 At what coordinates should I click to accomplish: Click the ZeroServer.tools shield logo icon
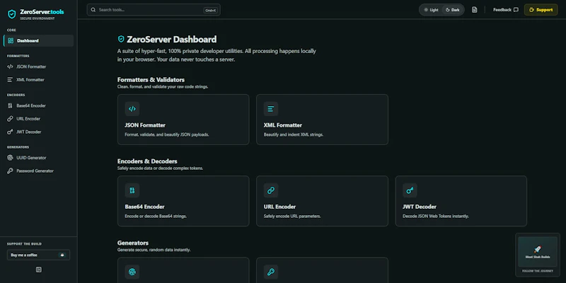tap(12, 14)
